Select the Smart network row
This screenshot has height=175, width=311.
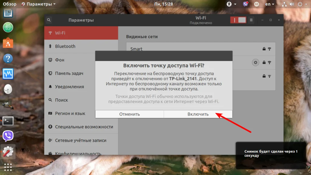(x=201, y=49)
